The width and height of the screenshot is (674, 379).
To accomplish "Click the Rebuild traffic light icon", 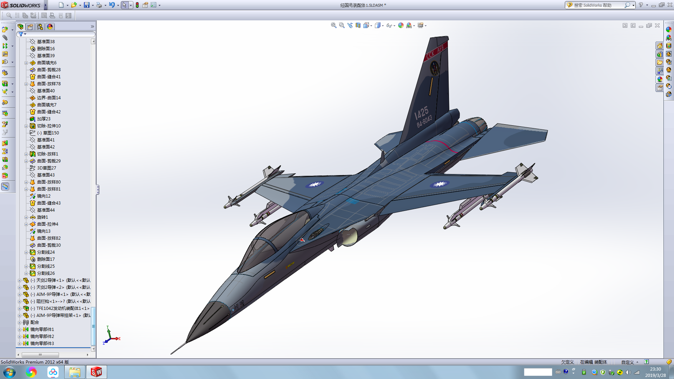I will pos(137,5).
